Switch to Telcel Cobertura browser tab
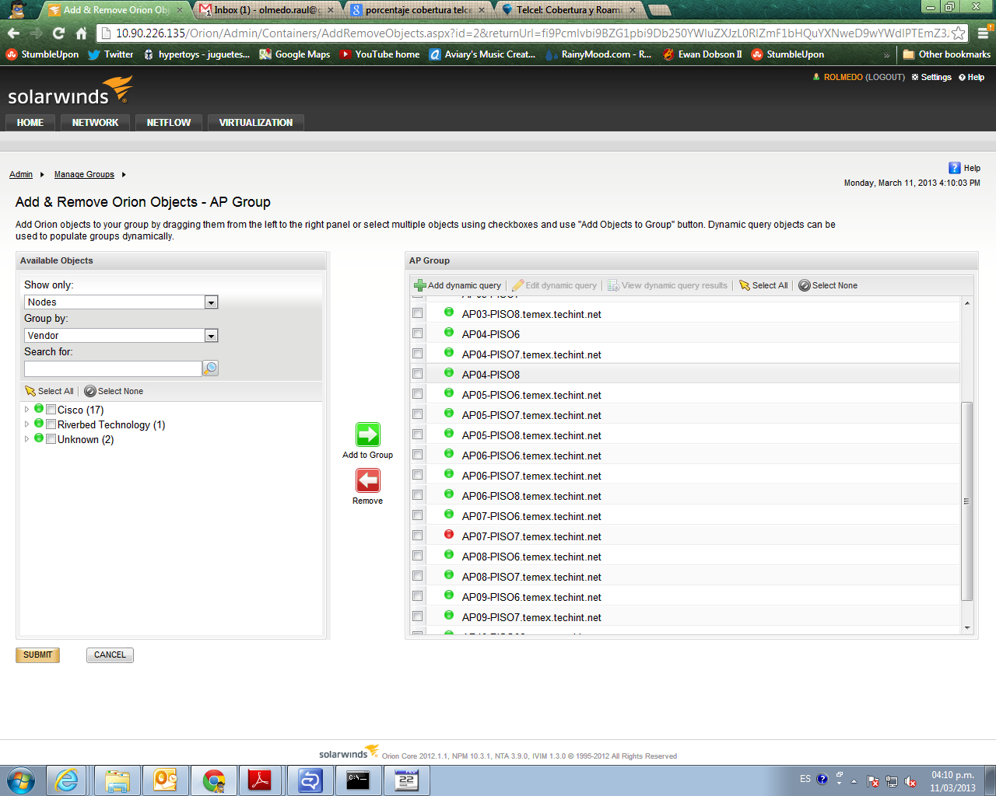This screenshot has height=796, width=996. (x=569, y=10)
